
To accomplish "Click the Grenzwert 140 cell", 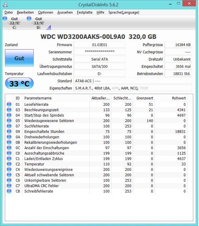I will pos(150,121).
